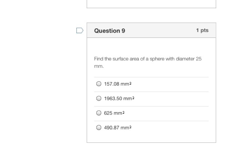Click the 'Question 9' heading
Image resolution: width=241 pixels, height=155 pixels.
[x=110, y=31]
